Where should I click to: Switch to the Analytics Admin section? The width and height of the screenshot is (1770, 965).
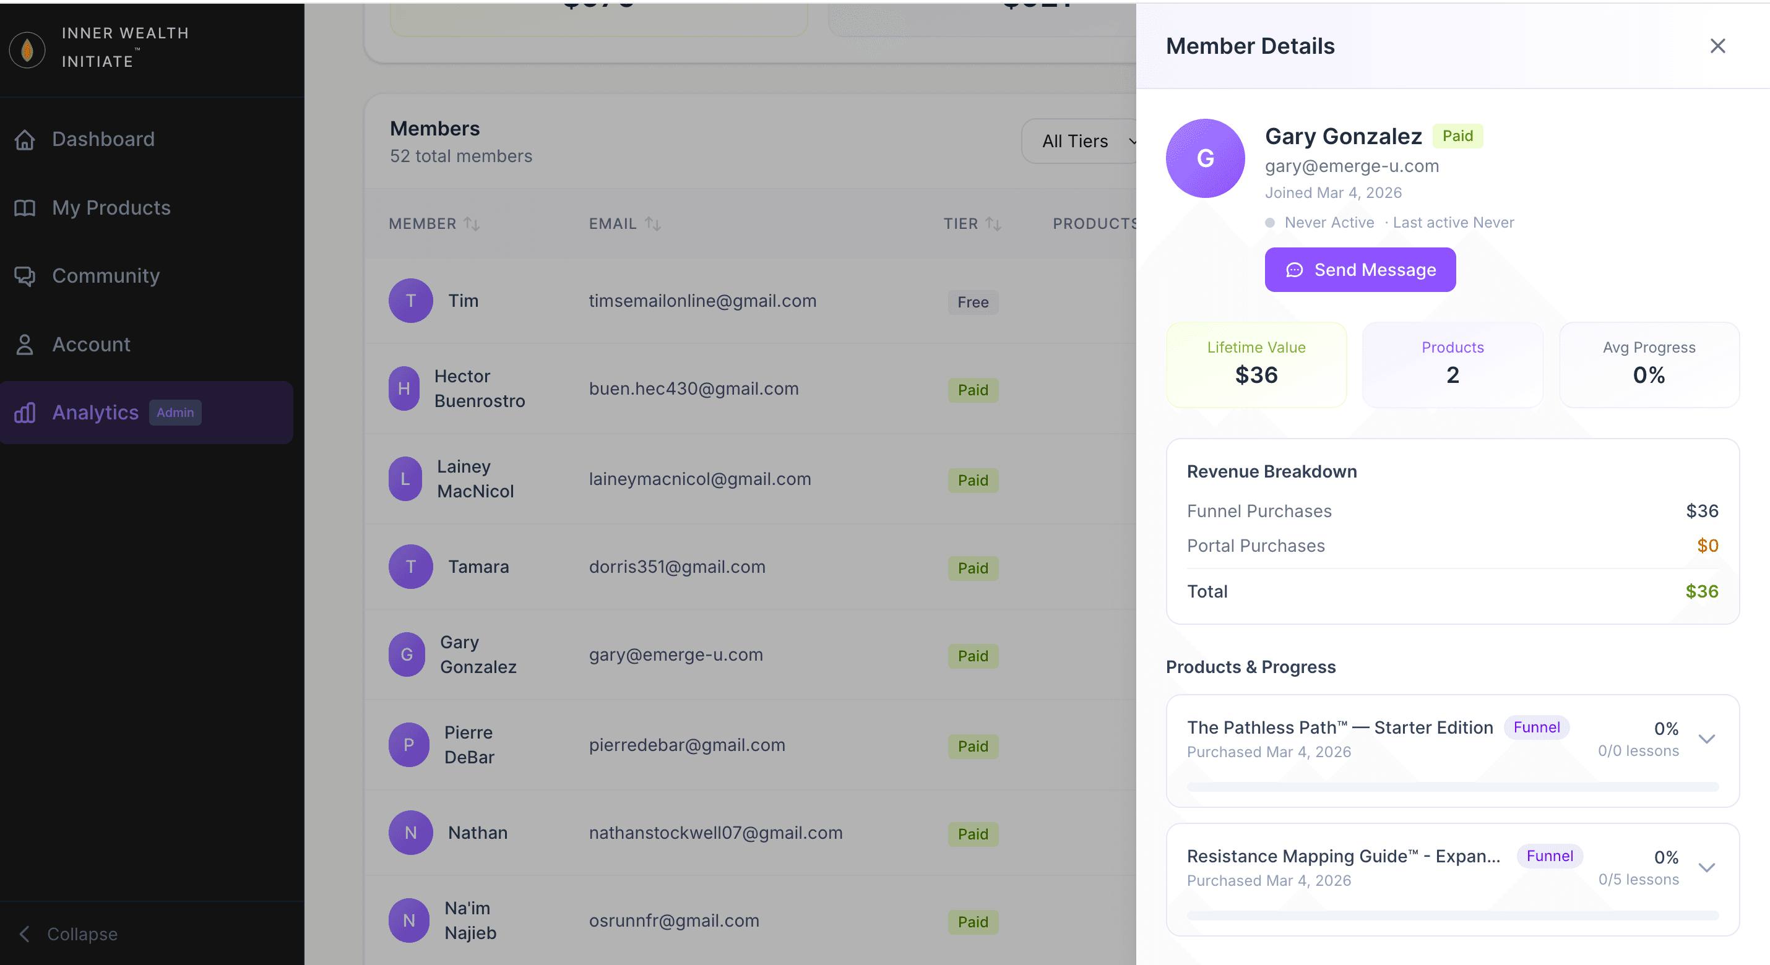(x=95, y=412)
